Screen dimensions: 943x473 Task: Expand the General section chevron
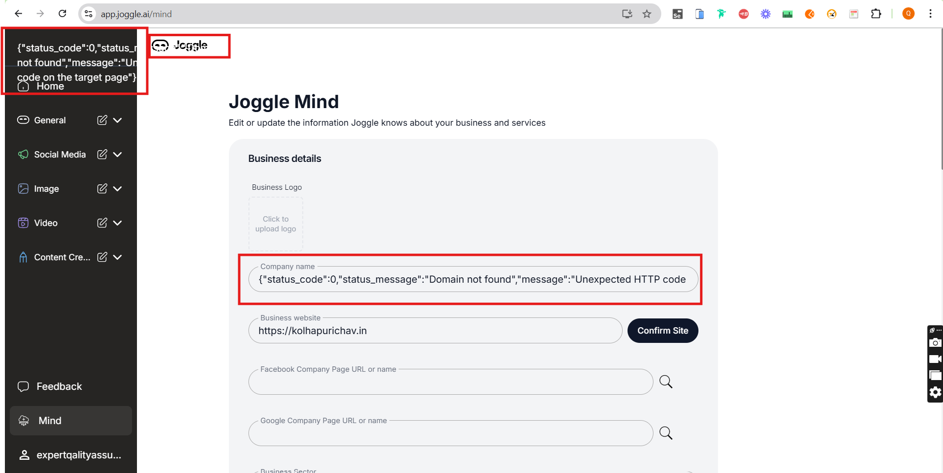117,120
